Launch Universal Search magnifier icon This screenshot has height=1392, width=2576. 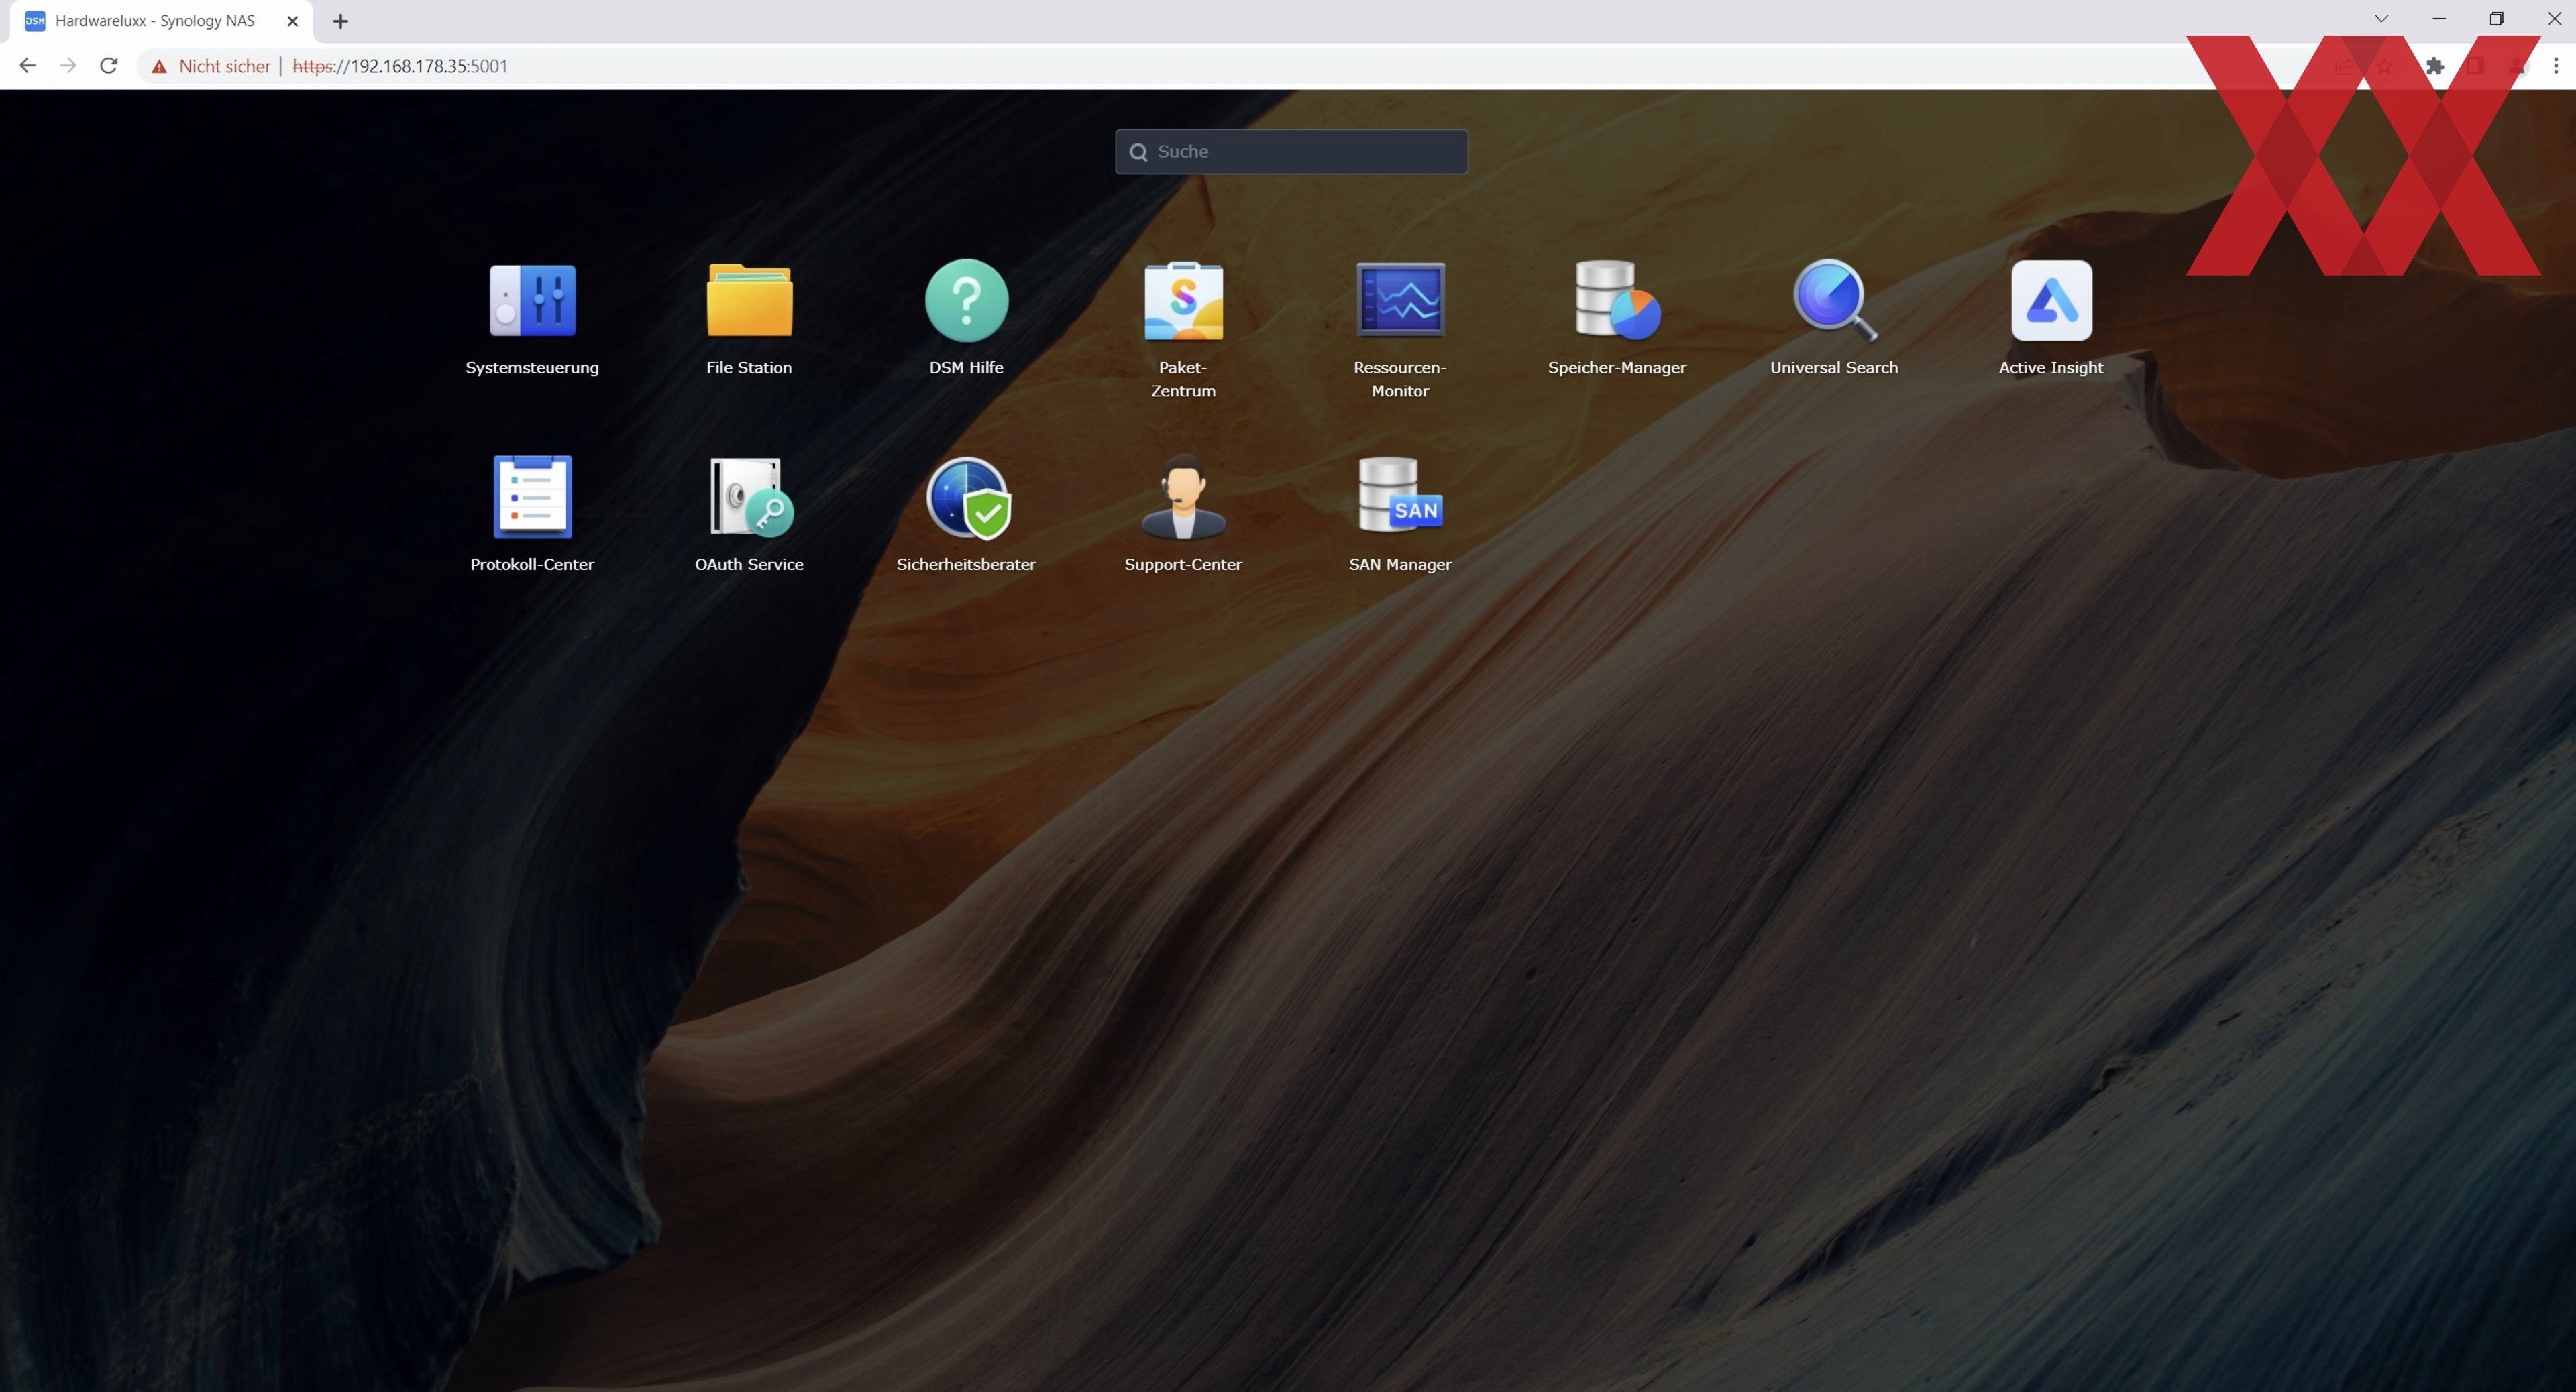(x=1834, y=300)
